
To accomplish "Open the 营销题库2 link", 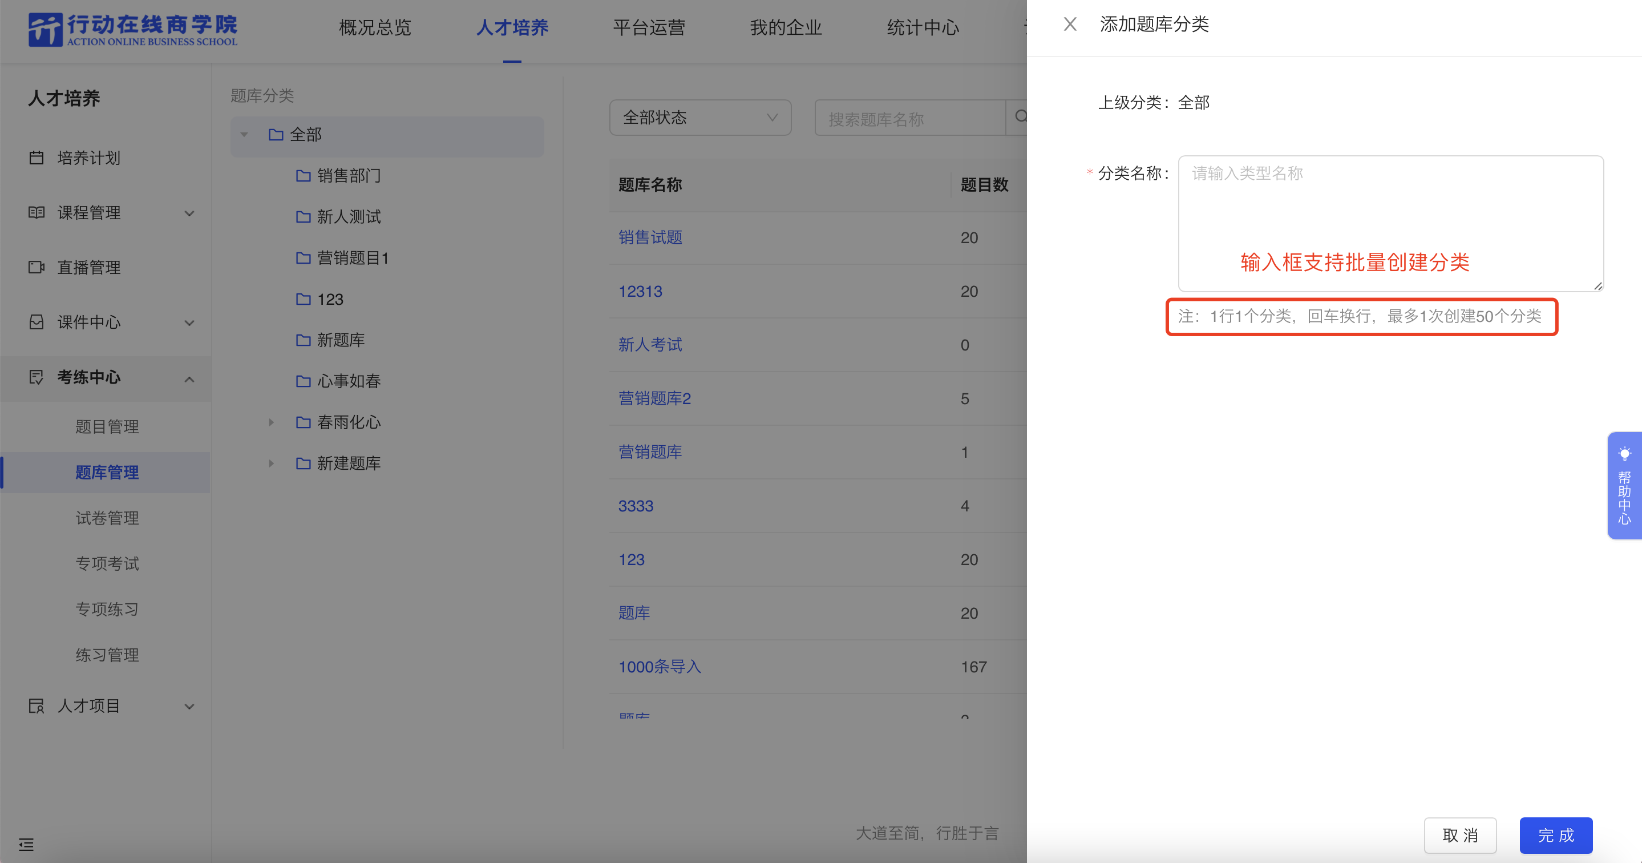I will pyautogui.click(x=654, y=398).
